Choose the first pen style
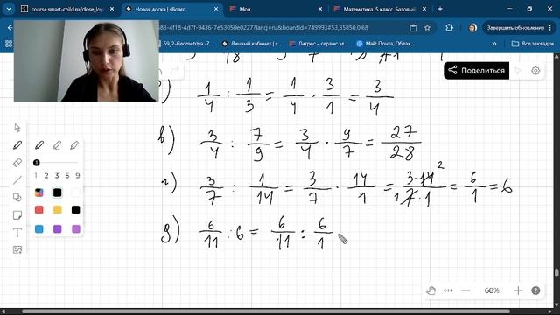The image size is (560, 315). coord(39,145)
